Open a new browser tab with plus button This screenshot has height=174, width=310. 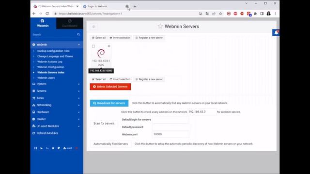135,6
